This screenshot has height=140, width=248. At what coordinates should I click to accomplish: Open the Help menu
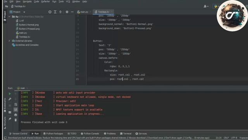(x=84, y=2)
